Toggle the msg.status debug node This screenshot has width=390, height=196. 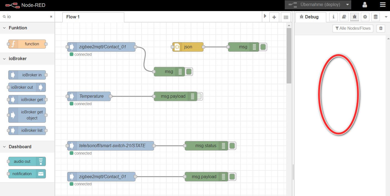coord(232,146)
